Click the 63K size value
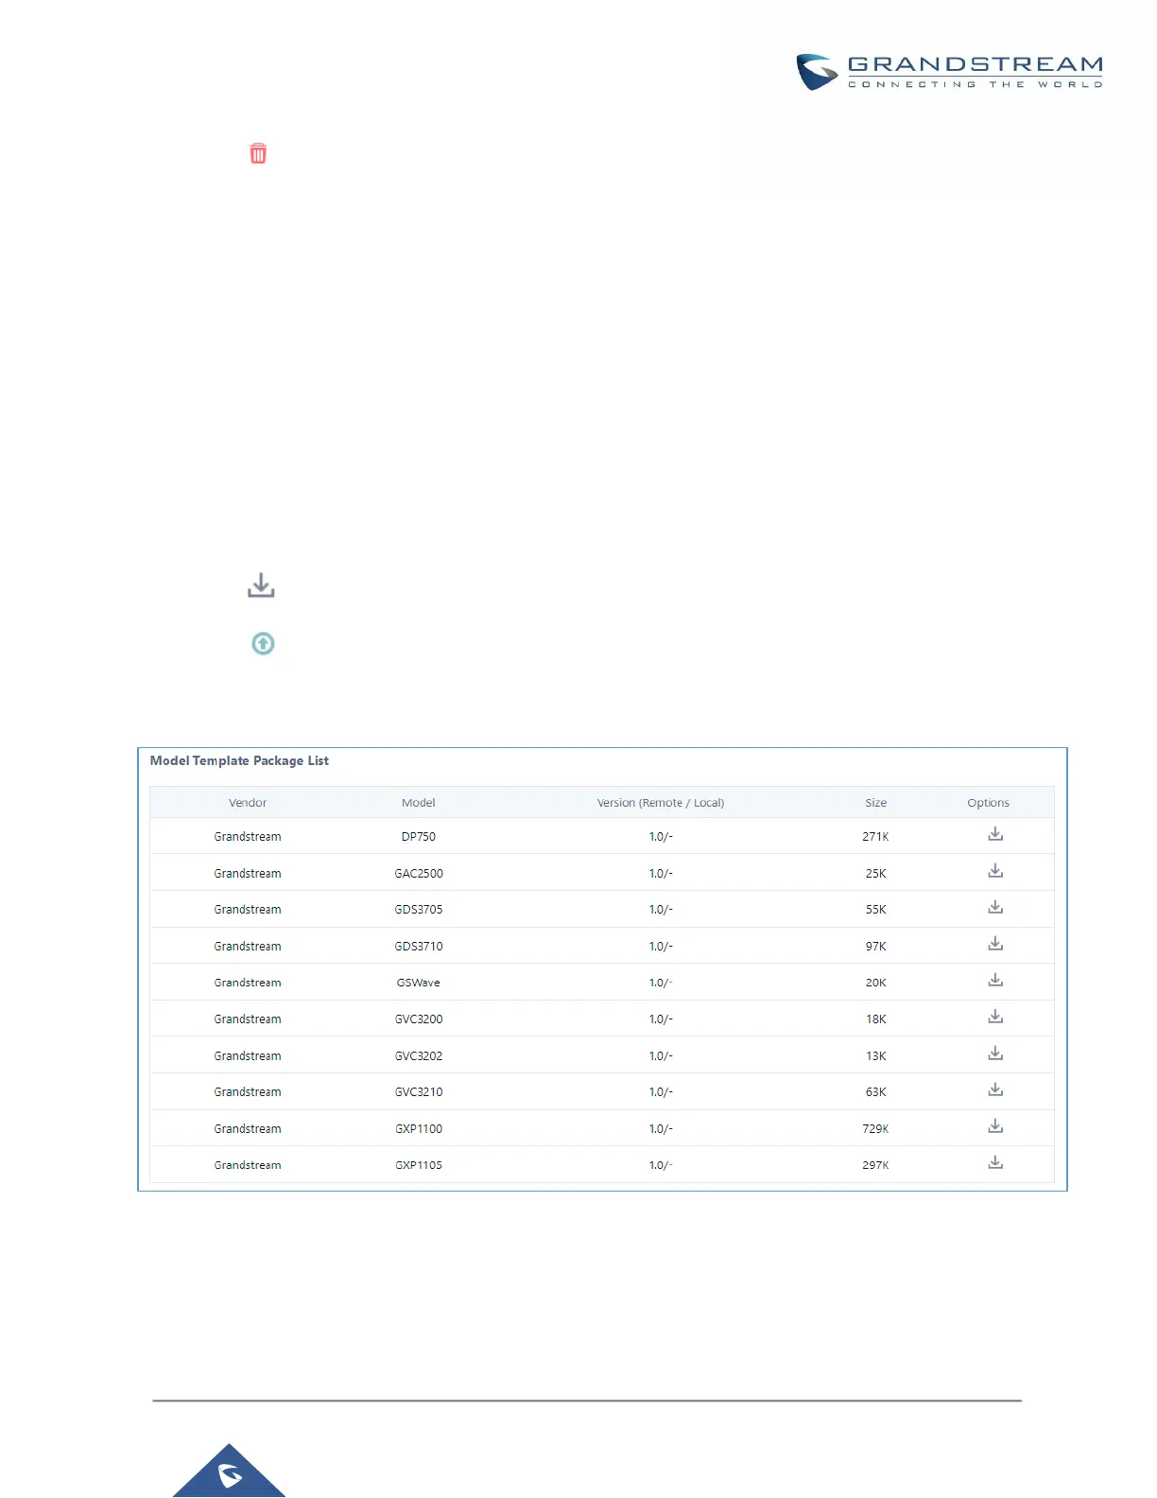Screen dimensions: 1157x1498 [876, 1092]
